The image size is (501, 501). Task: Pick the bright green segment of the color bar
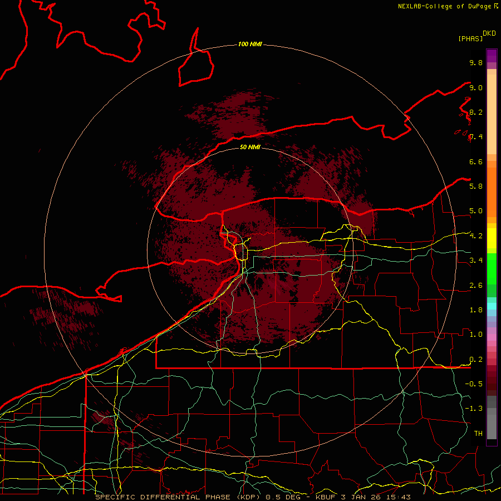point(492,268)
